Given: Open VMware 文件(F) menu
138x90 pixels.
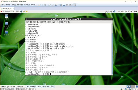Looking at the screenshot, I should 3,5.
